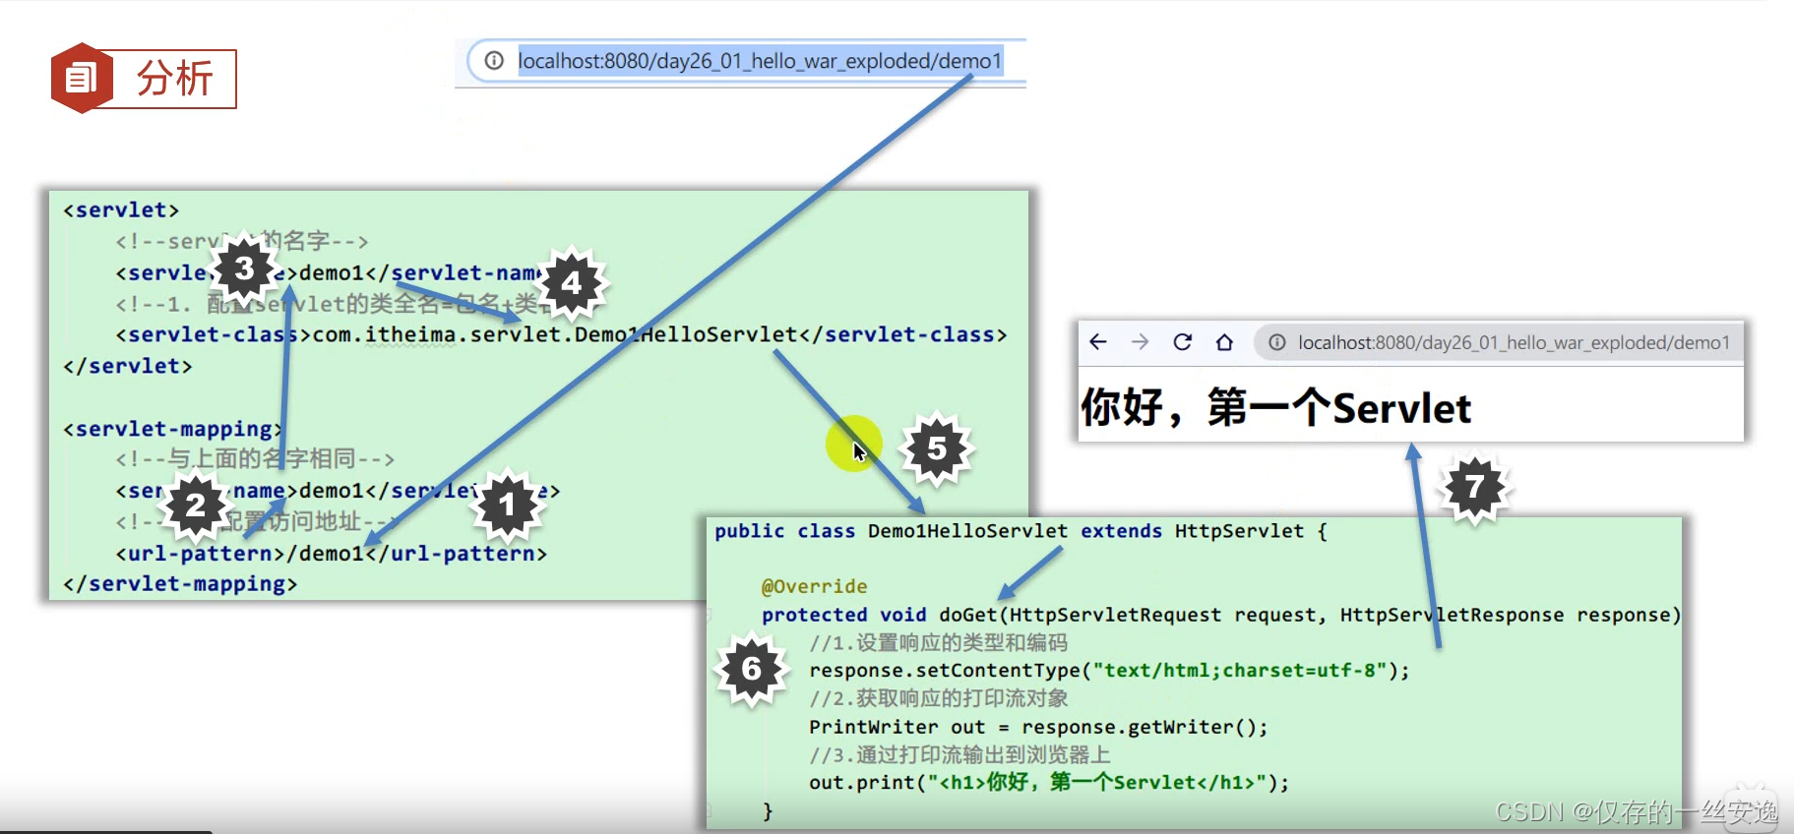Screen dimensions: 1794x834
Task: Click the 分析 title label
Action: pyautogui.click(x=174, y=79)
